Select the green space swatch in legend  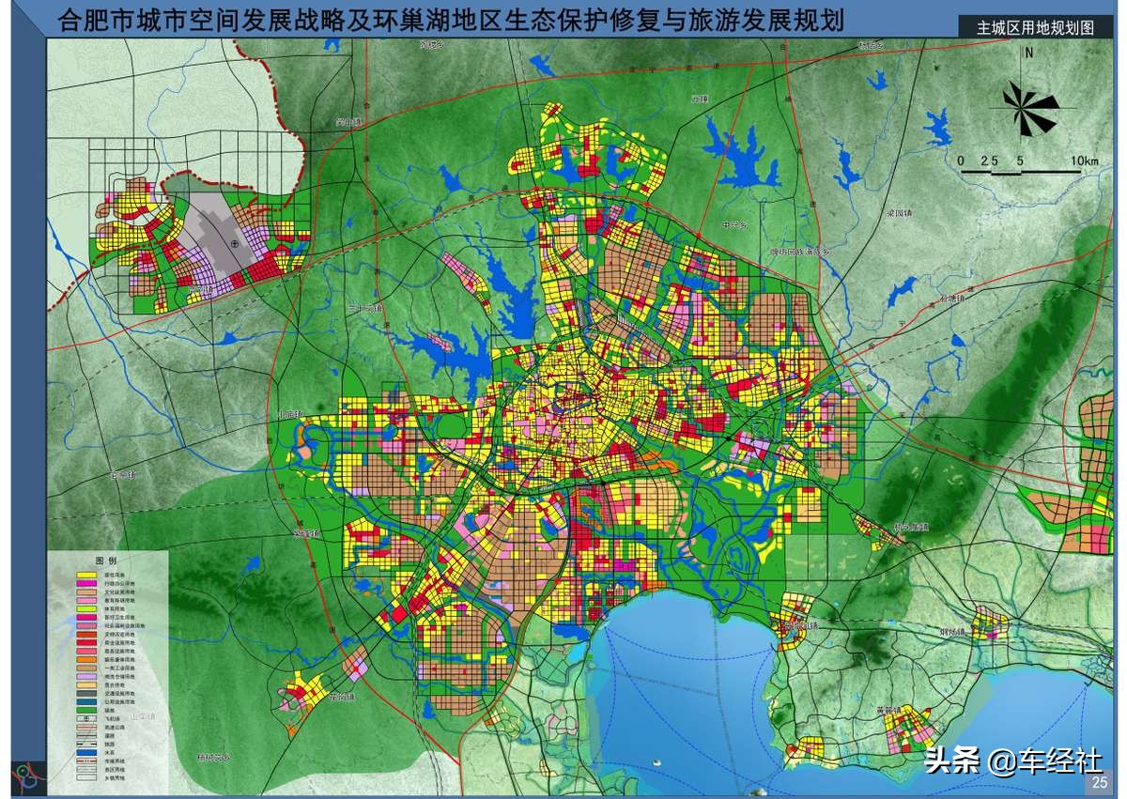coord(86,710)
